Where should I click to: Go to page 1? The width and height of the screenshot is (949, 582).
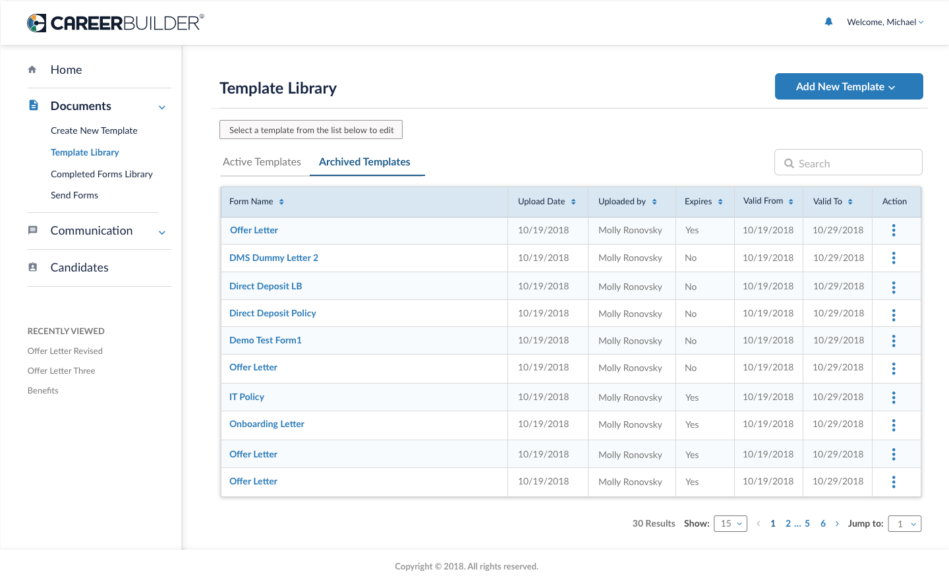point(773,523)
